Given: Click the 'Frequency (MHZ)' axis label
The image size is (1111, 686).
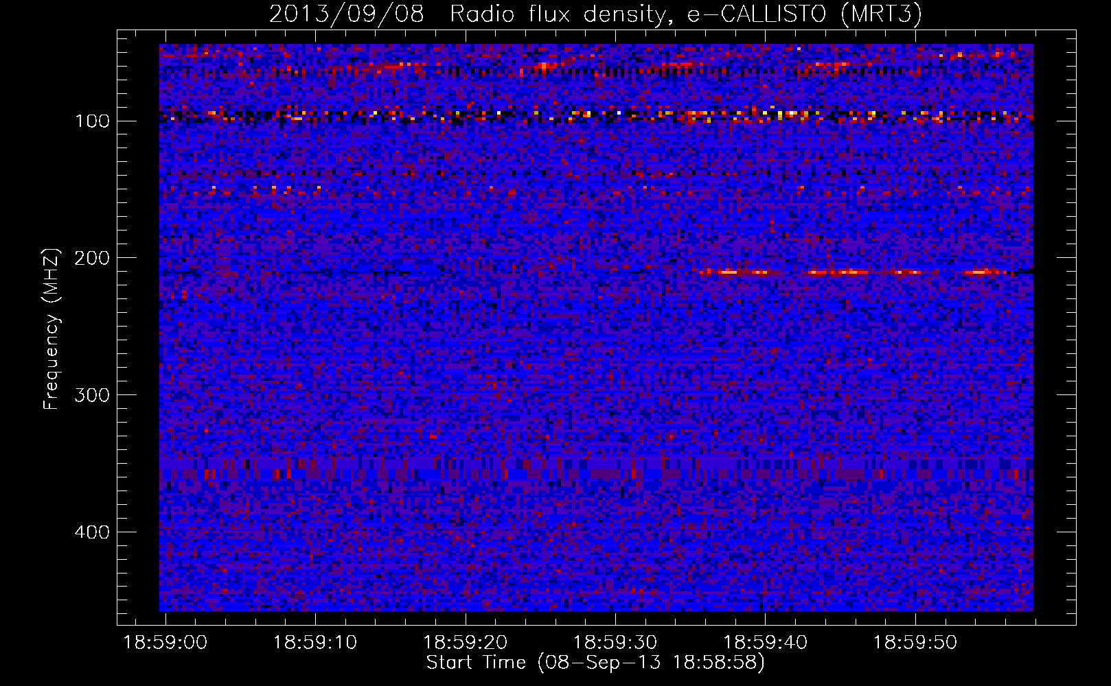Looking at the screenshot, I should (x=51, y=329).
